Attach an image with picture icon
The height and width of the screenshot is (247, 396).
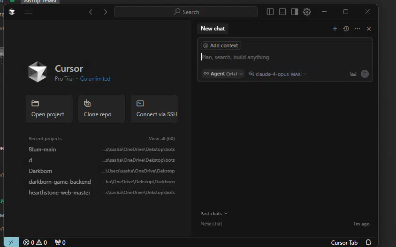[x=353, y=74]
